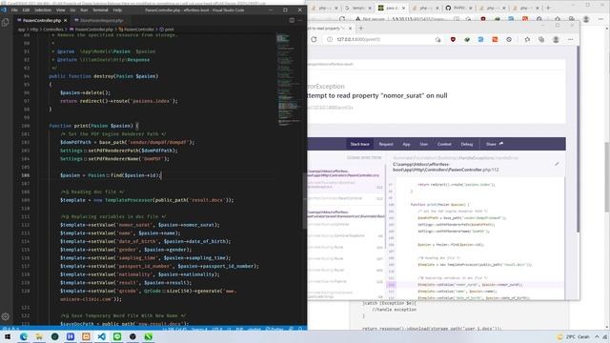This screenshot has width=610, height=343.
Task: Select the Debug tab on error page
Action: (x=467, y=144)
